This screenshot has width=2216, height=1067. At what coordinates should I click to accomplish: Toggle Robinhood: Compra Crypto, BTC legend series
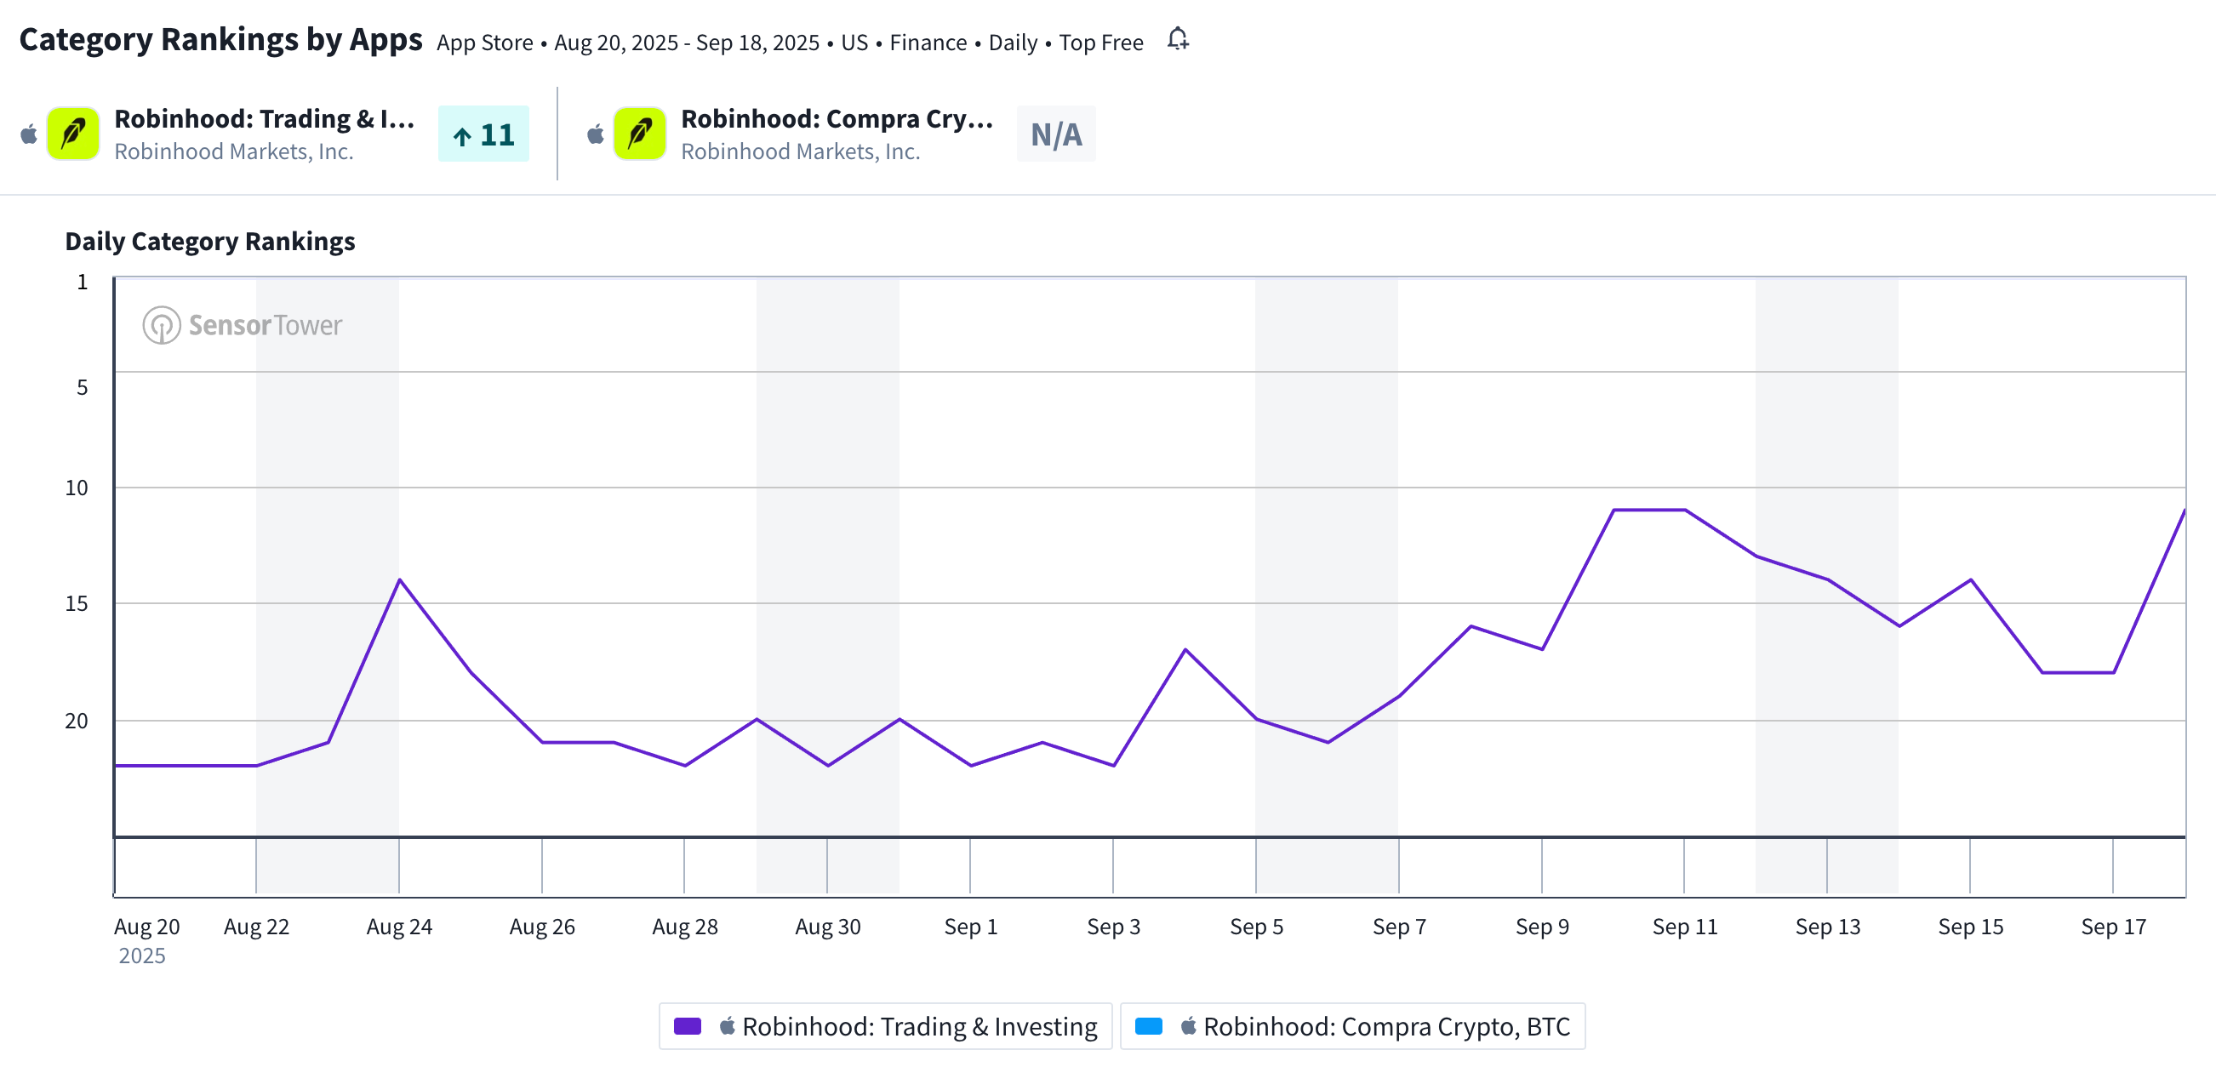click(x=1386, y=1025)
